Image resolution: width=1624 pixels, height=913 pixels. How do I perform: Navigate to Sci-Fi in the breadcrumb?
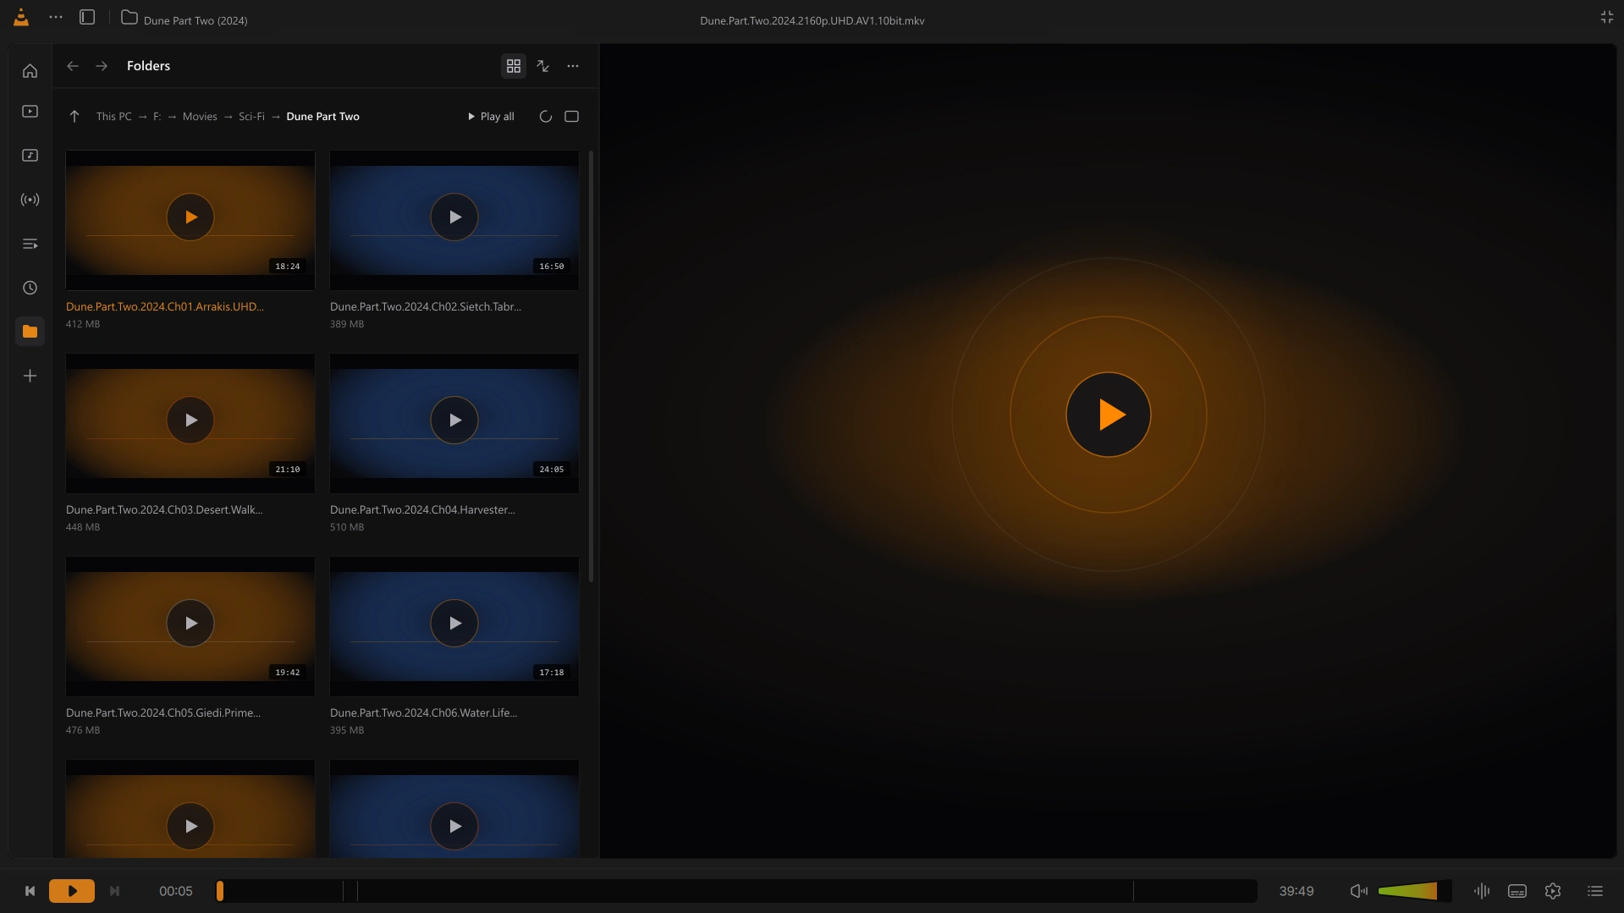pos(251,117)
